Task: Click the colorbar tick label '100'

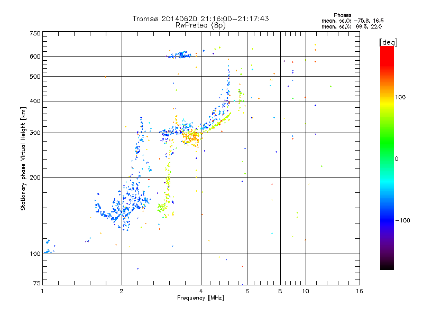Action: pyautogui.click(x=400, y=97)
